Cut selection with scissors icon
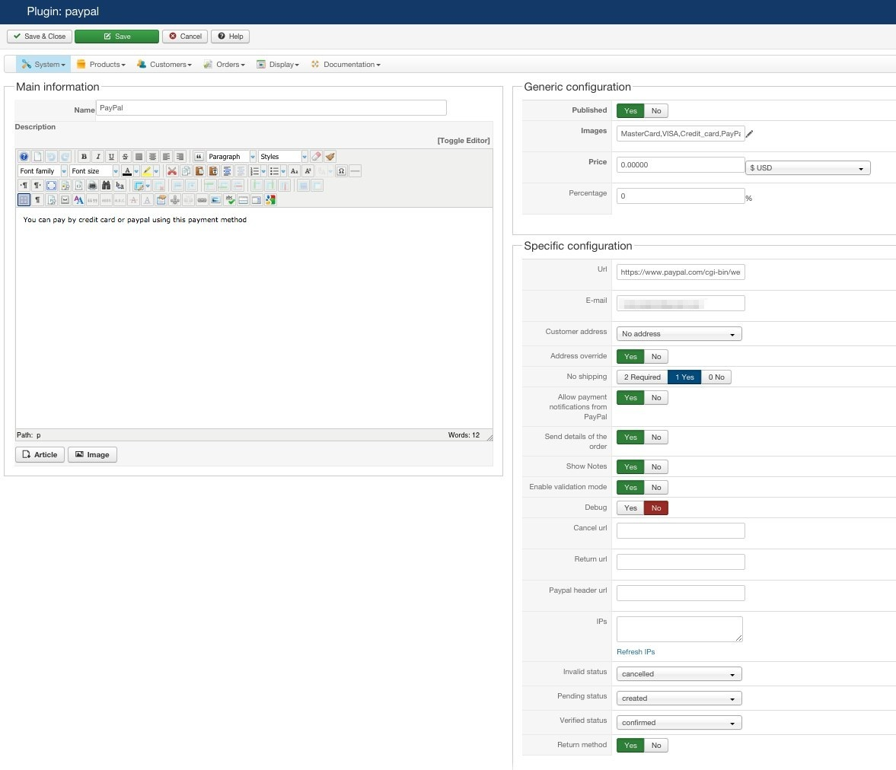Screen dimensions: 896x770 coord(172,170)
